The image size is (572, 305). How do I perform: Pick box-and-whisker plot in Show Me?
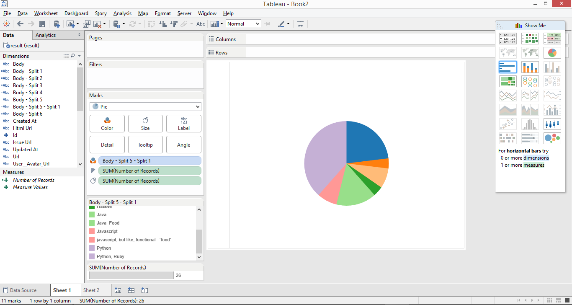552,124
